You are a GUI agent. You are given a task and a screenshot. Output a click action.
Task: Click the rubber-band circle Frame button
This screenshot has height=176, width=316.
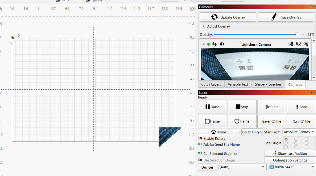[242, 121]
